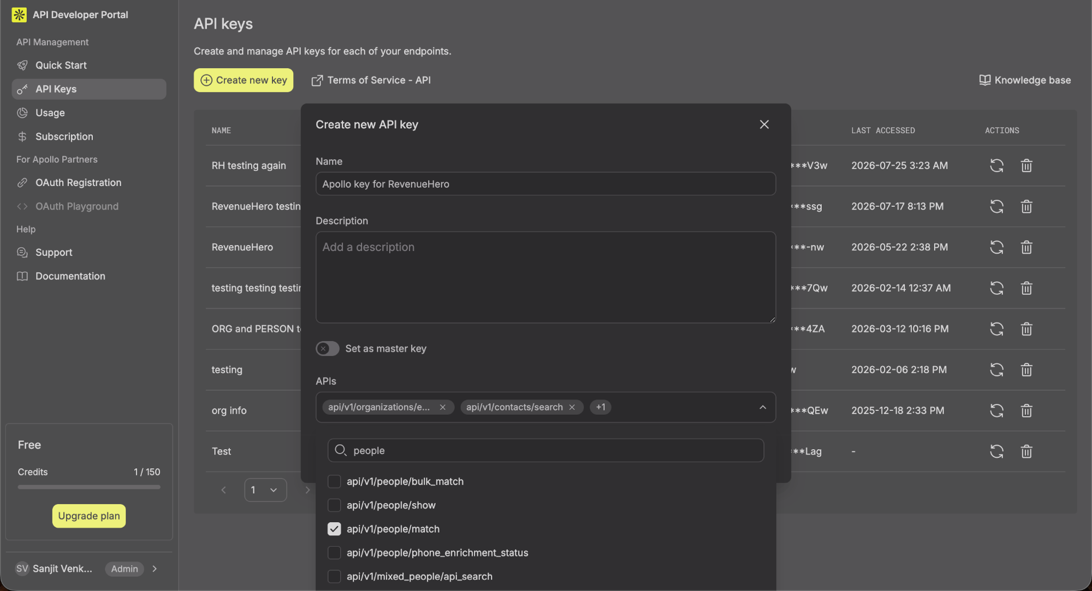Regenerate the testing key from 2026-02-06
1092x591 pixels.
tap(996, 369)
